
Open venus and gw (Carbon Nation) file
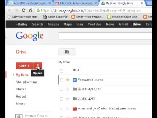(x=102, y=108)
